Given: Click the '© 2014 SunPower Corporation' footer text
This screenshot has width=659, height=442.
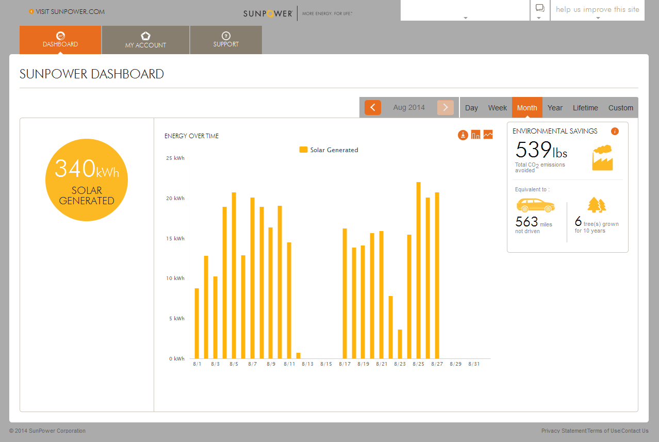Looking at the screenshot, I should click(47, 431).
